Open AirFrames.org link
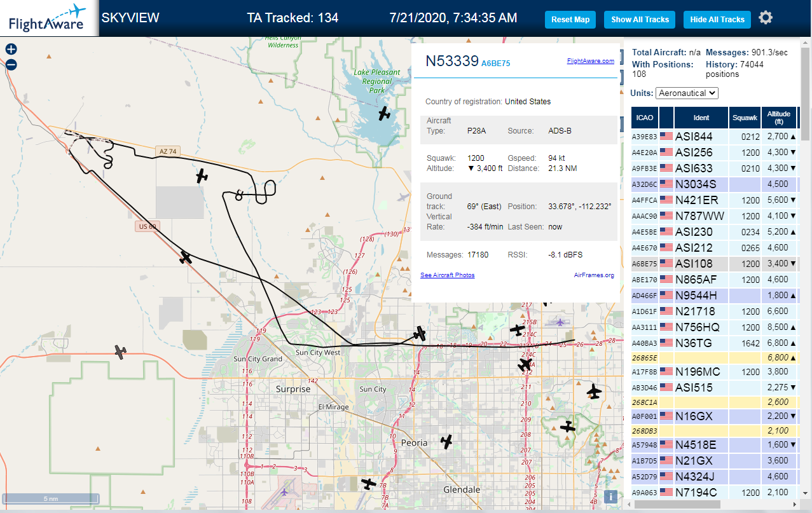Screen dimensions: 812x513 (594, 275)
